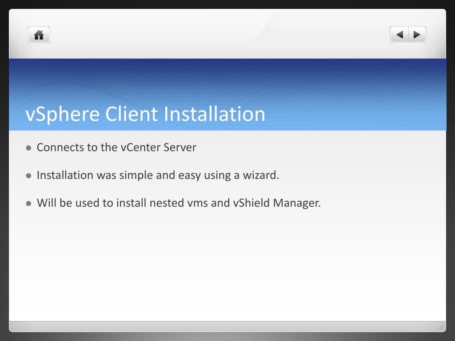Click the resize grip at slide corner
Screen dimensions: 455x341
pos(441,327)
